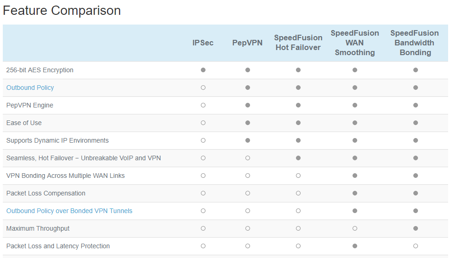Click the Feature Comparison heading
The height and width of the screenshot is (258, 456).
[x=62, y=11]
